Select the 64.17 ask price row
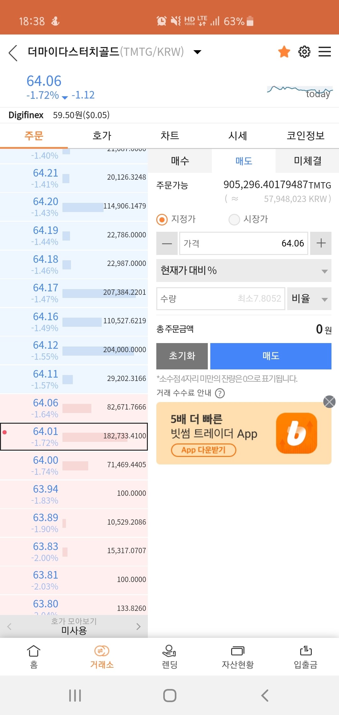Viewport: 339px width, 715px height. pyautogui.click(x=74, y=293)
